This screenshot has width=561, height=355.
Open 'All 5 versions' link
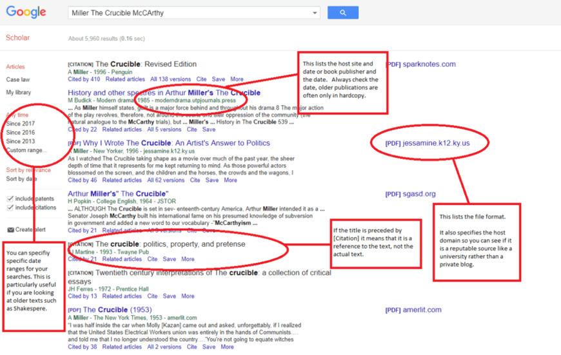(x=164, y=130)
